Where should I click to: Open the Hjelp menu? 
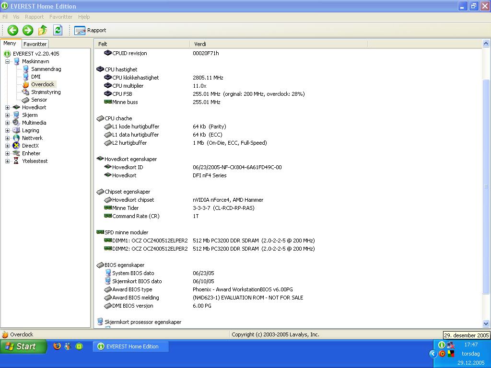click(x=84, y=17)
